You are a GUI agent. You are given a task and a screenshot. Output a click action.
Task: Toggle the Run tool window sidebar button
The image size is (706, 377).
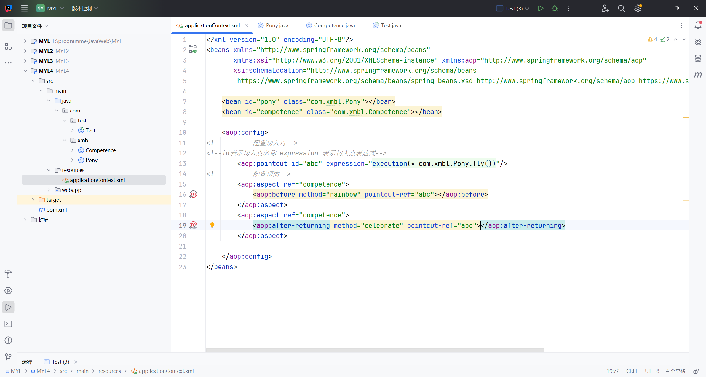click(8, 307)
